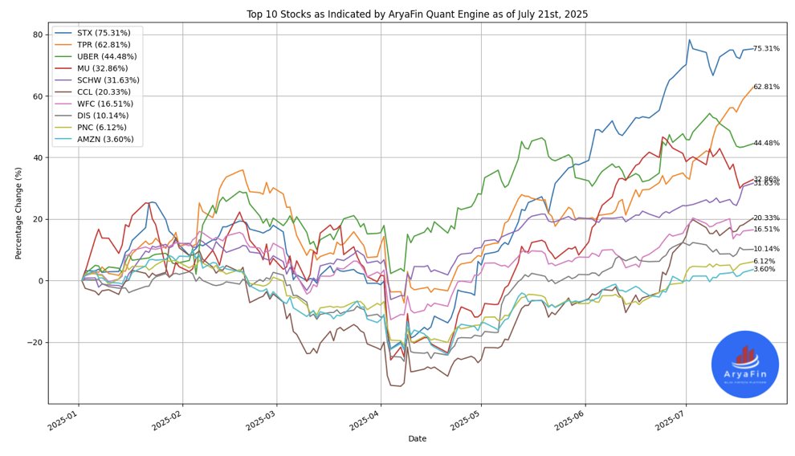
Task: Click the 2025-05 x-axis tick label
Action: click(x=467, y=420)
